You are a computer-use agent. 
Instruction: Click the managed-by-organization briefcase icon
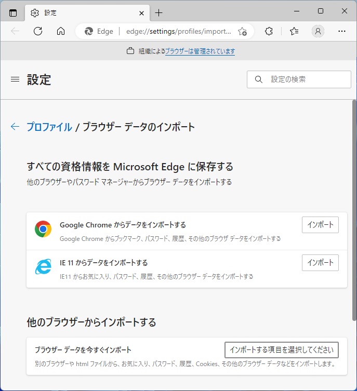[x=130, y=51]
